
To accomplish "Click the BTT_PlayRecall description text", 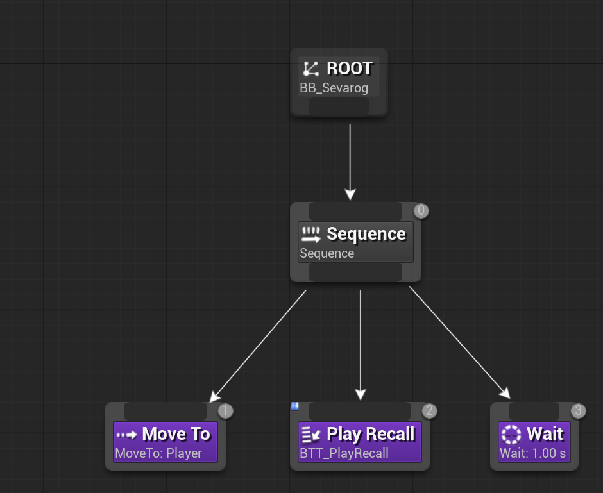I will point(344,453).
